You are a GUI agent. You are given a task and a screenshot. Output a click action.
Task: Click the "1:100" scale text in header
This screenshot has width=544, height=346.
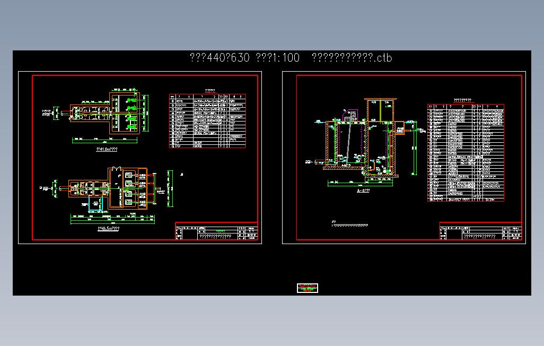pos(286,58)
